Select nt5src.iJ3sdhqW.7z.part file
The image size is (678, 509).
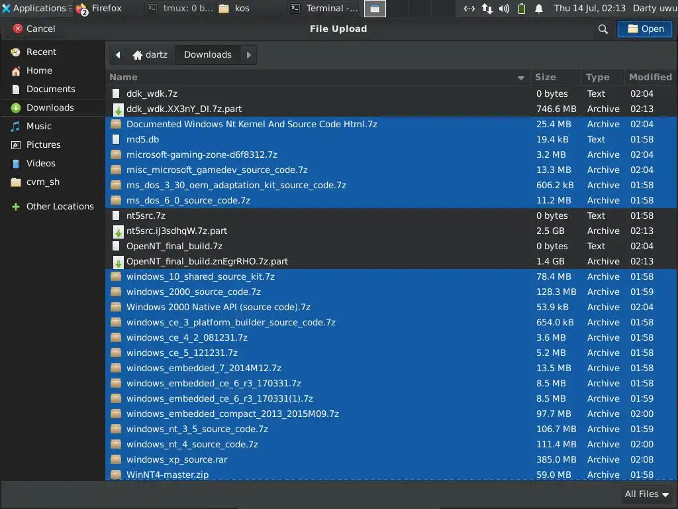point(391,231)
